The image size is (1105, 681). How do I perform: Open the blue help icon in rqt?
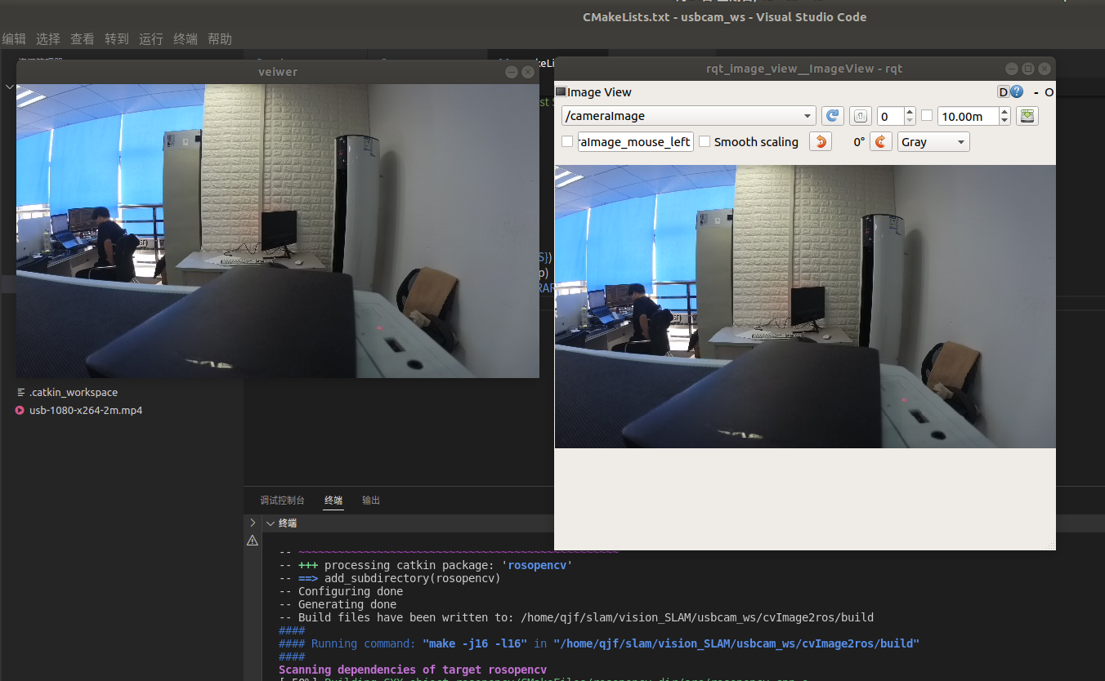(1017, 92)
